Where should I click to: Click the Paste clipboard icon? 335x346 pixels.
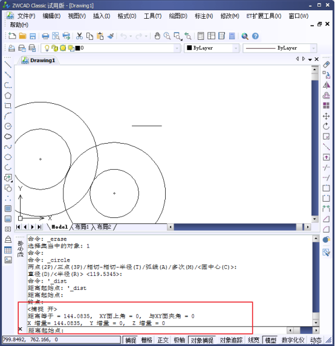[100, 36]
